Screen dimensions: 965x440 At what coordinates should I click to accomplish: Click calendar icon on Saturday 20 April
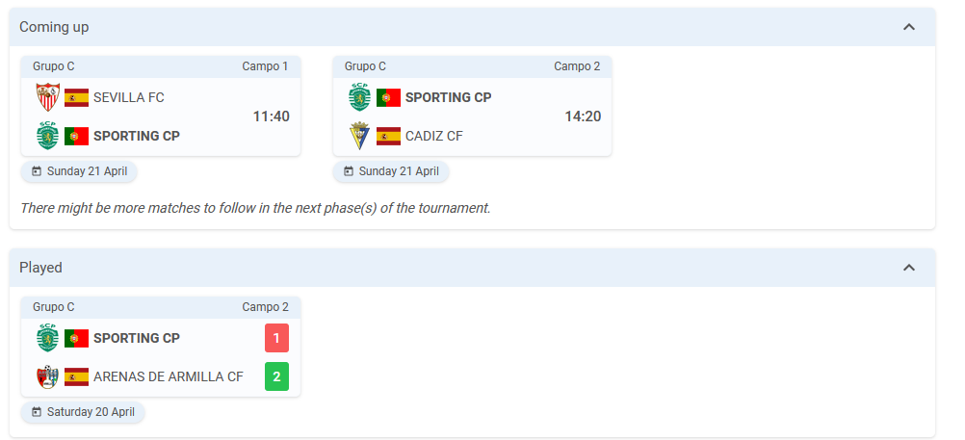[37, 412]
